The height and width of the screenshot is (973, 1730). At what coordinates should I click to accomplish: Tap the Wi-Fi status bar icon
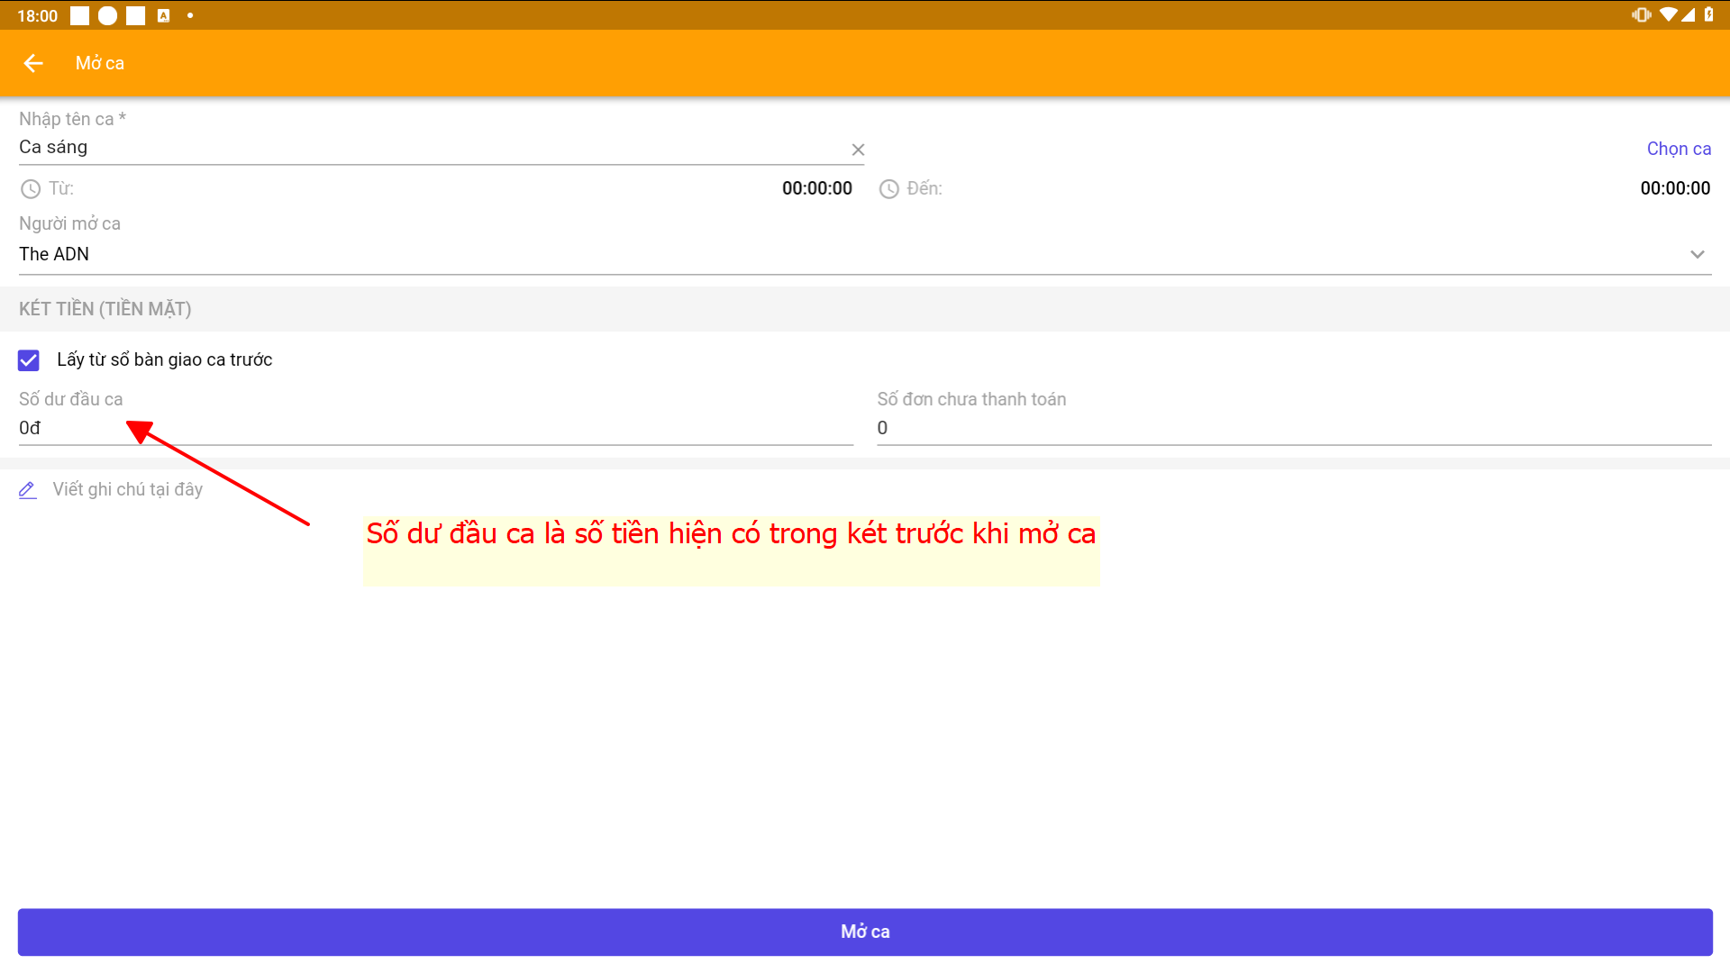tap(1668, 14)
